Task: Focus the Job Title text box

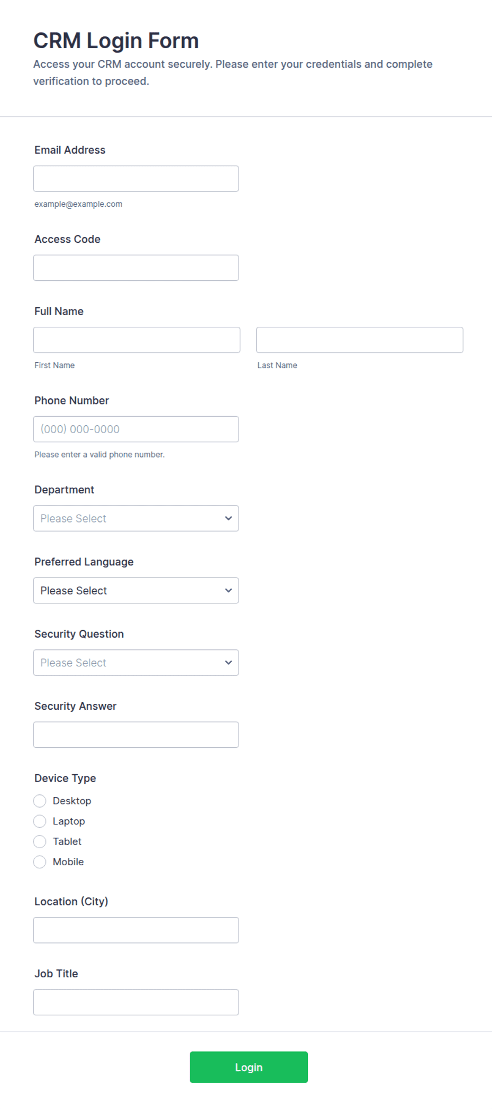Action: click(136, 1002)
